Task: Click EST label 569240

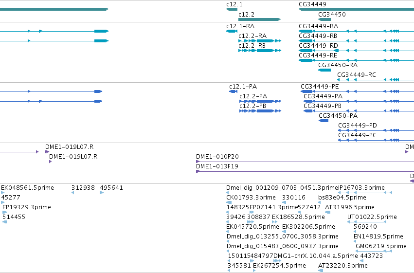Action: pyautogui.click(x=365, y=227)
